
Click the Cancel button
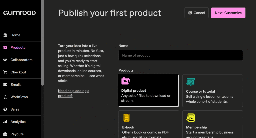(196, 13)
